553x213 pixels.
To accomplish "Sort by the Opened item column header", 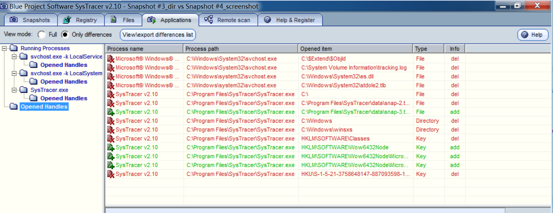I will (x=355, y=49).
